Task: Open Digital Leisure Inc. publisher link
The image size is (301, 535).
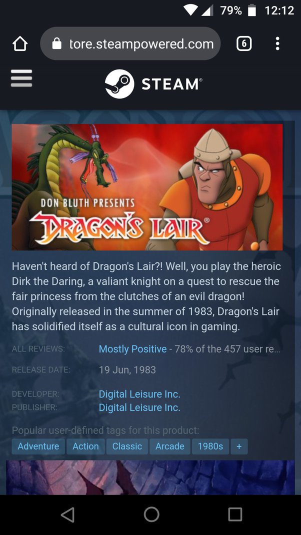Action: click(139, 407)
